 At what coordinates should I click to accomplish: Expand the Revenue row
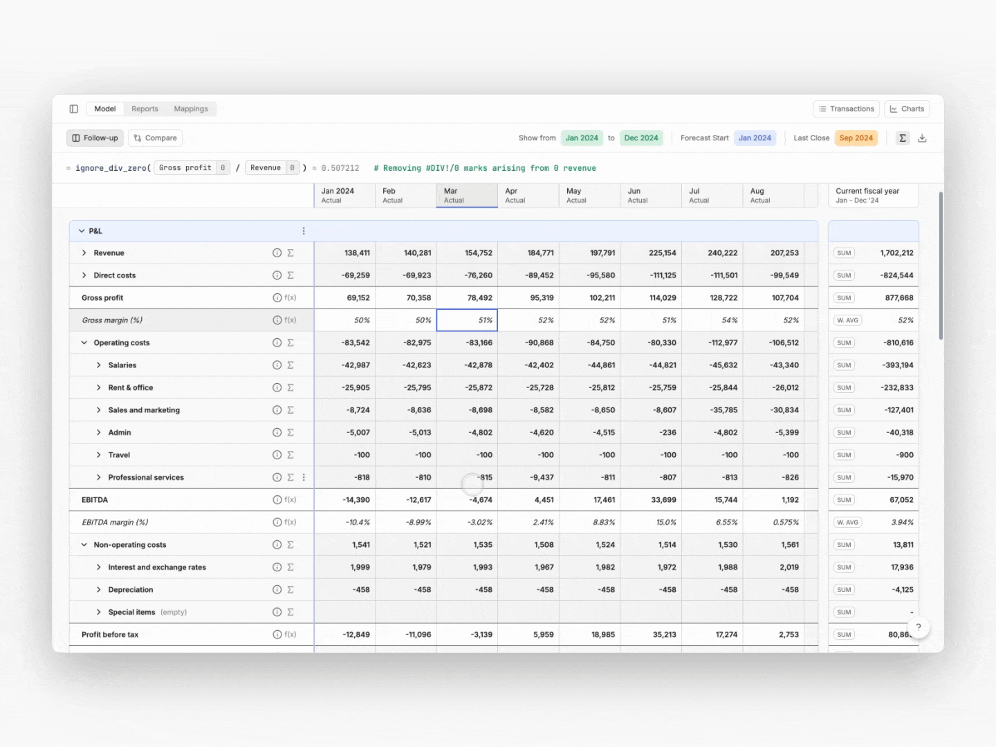84,253
